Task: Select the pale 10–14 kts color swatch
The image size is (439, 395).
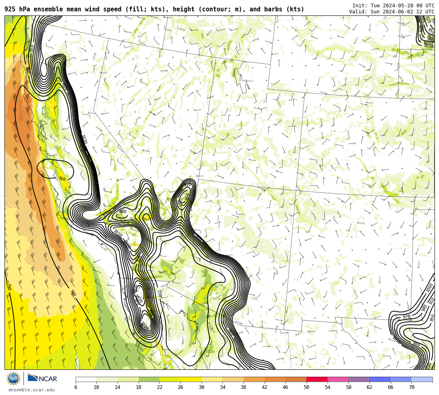Action: point(107,379)
